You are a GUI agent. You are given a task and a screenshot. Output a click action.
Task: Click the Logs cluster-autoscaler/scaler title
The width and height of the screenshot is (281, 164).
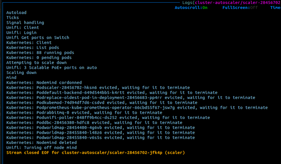coord(232,3)
